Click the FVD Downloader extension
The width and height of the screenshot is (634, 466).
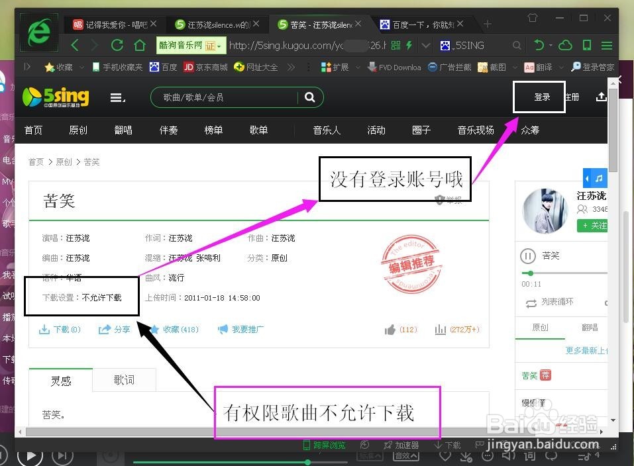pyautogui.click(x=395, y=67)
